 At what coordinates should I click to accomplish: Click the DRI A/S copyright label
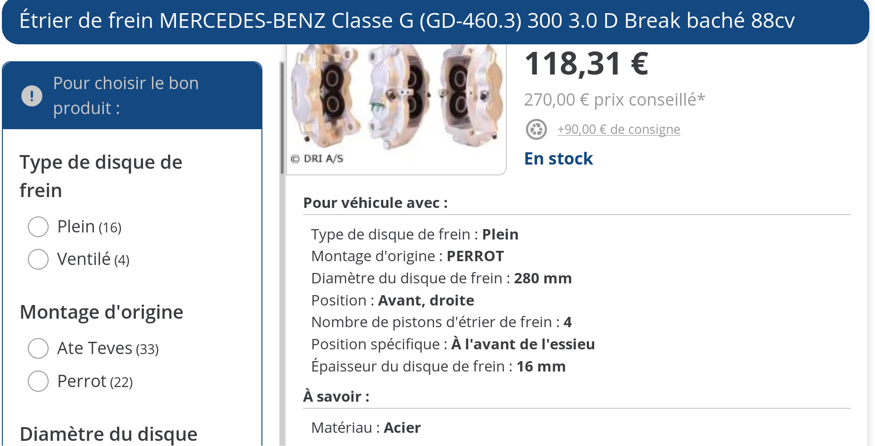tap(317, 159)
